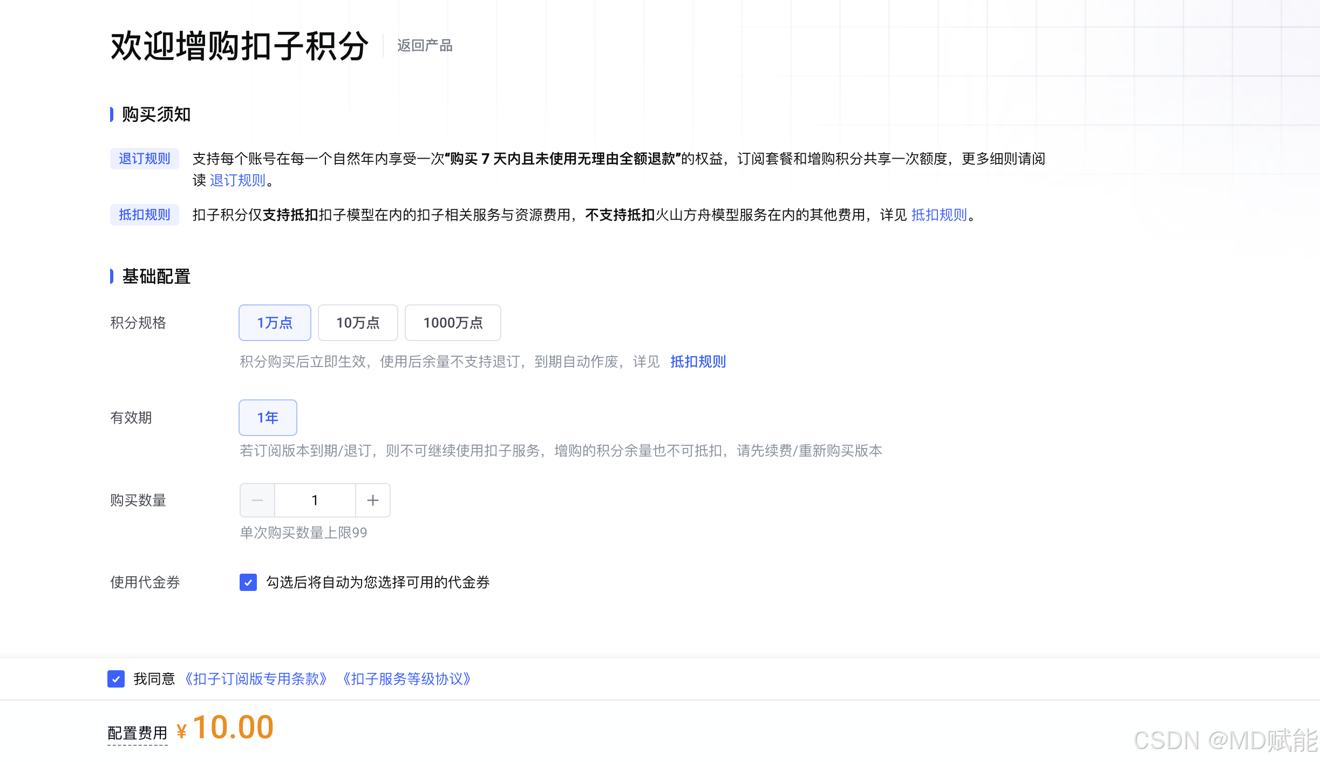The width and height of the screenshot is (1320, 762).
Task: Click the increase quantity plus icon
Action: 373,500
